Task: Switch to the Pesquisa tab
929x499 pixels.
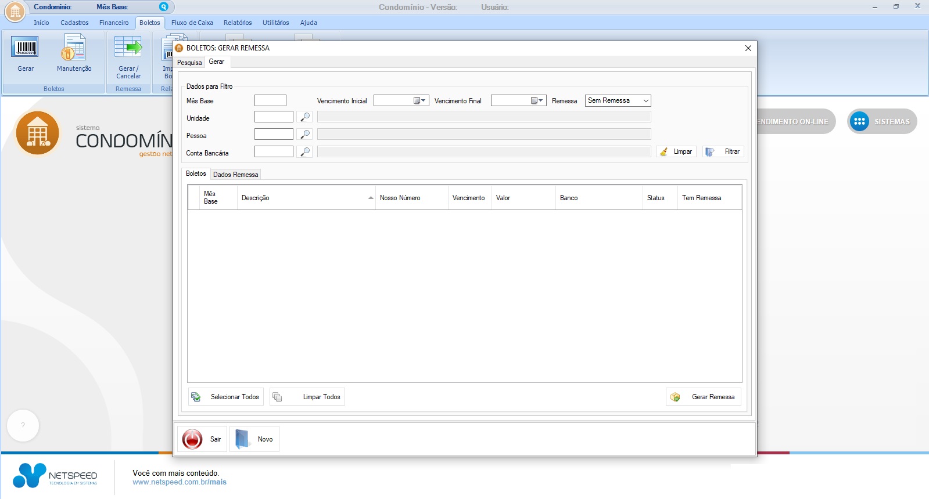Action: [x=189, y=63]
